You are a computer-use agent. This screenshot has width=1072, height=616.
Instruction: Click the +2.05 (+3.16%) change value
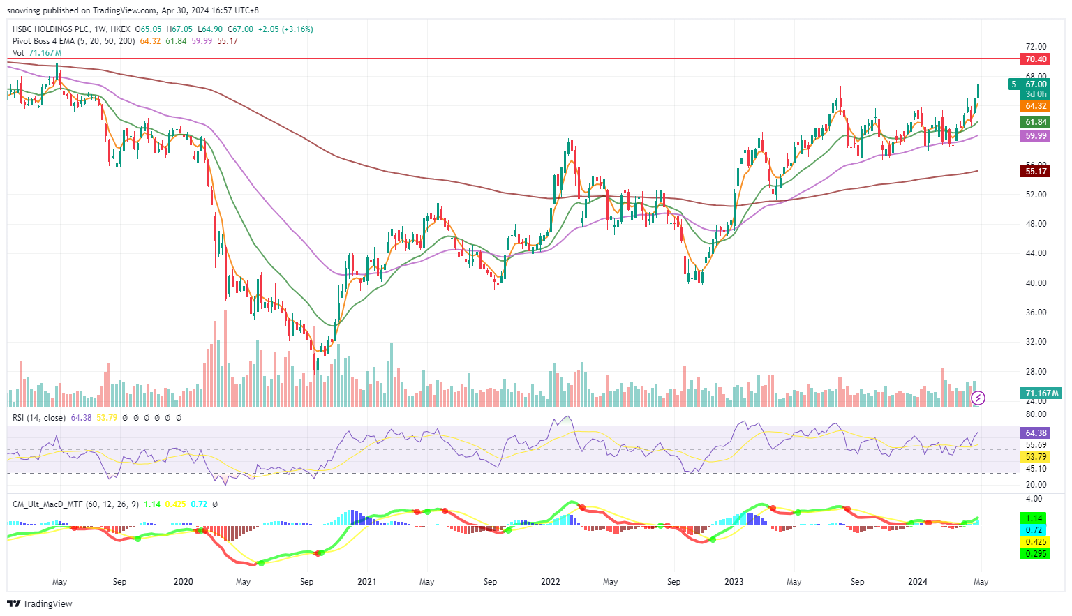(285, 29)
